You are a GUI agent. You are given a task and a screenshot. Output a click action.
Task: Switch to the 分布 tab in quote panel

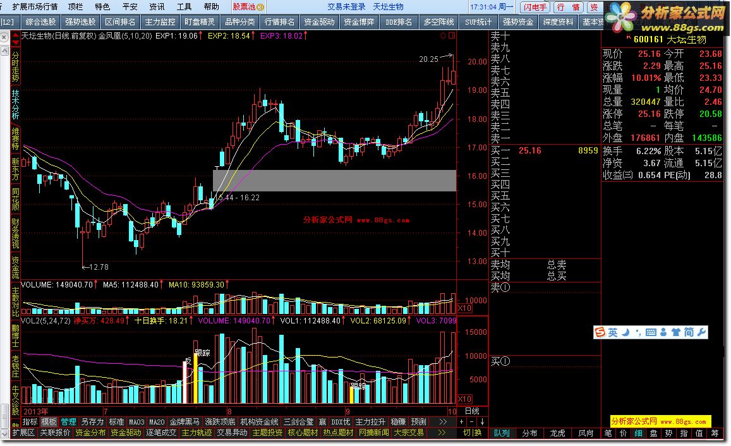coord(529,433)
